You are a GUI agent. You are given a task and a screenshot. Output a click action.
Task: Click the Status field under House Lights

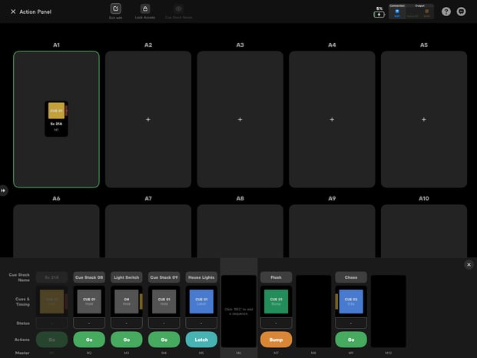(201, 323)
